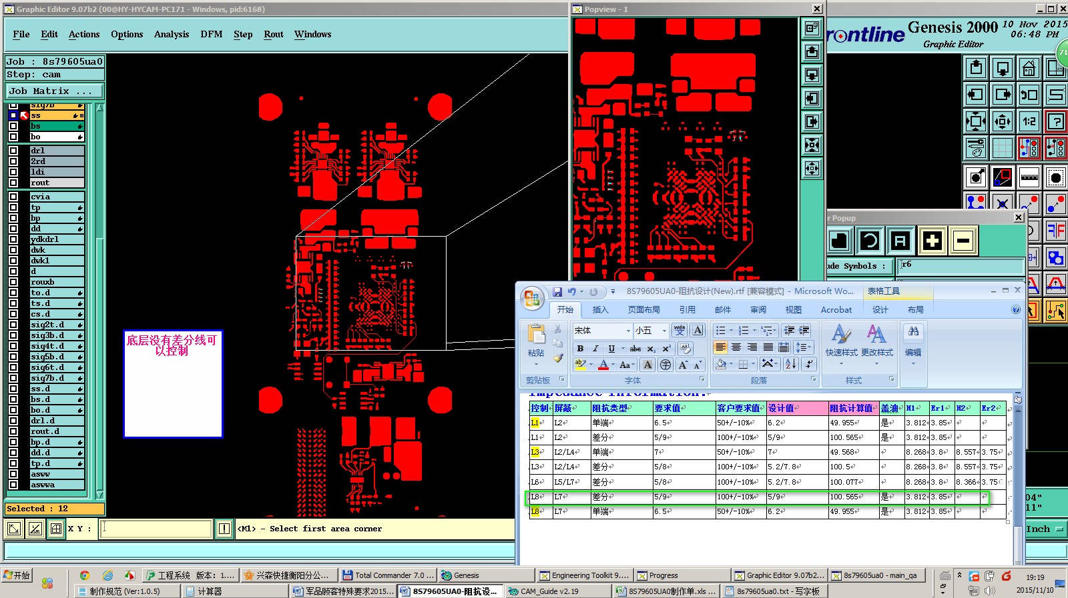Toggle the checkbox beside the bs layer
The height and width of the screenshot is (598, 1068).
point(13,126)
